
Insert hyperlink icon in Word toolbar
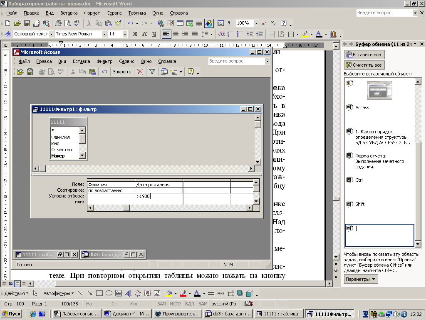(161, 23)
